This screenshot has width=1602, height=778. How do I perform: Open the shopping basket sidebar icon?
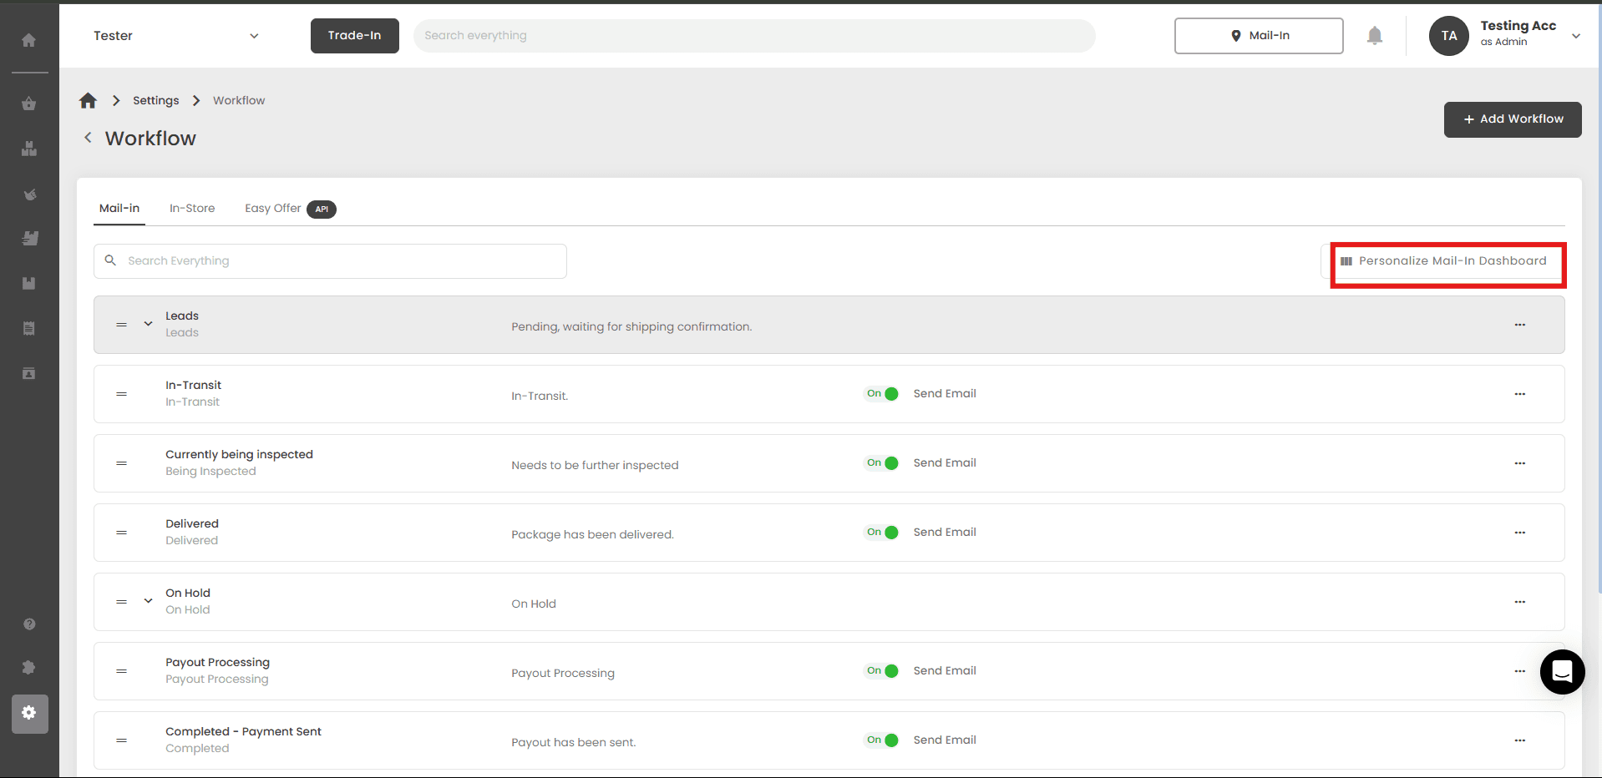pyautogui.click(x=29, y=104)
